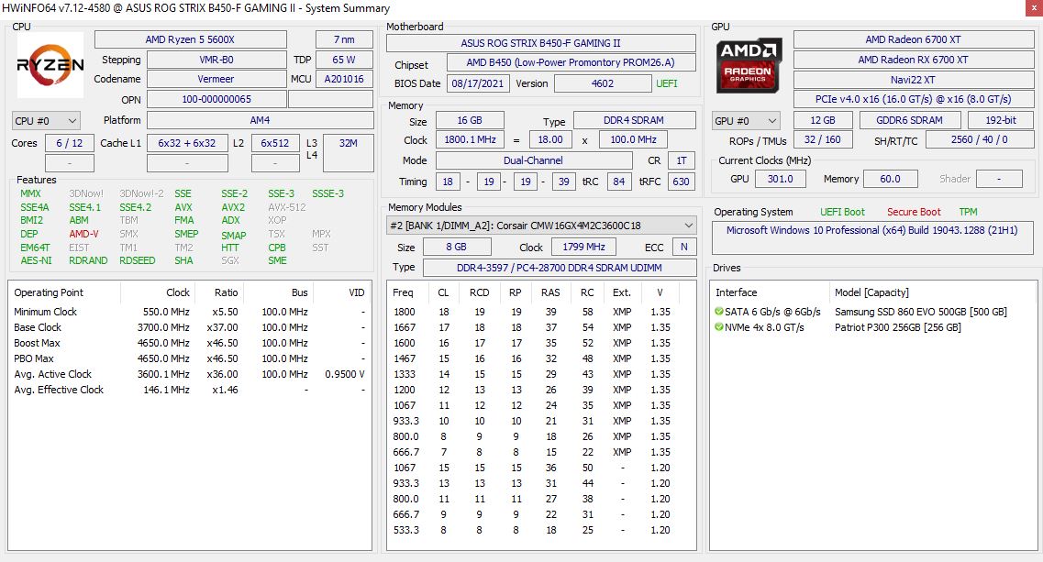Viewport: 1043px width, 562px height.
Task: Select the Boost Max row
Action: pyautogui.click(x=190, y=343)
